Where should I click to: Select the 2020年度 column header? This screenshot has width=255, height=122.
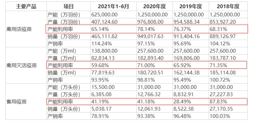[155, 6]
